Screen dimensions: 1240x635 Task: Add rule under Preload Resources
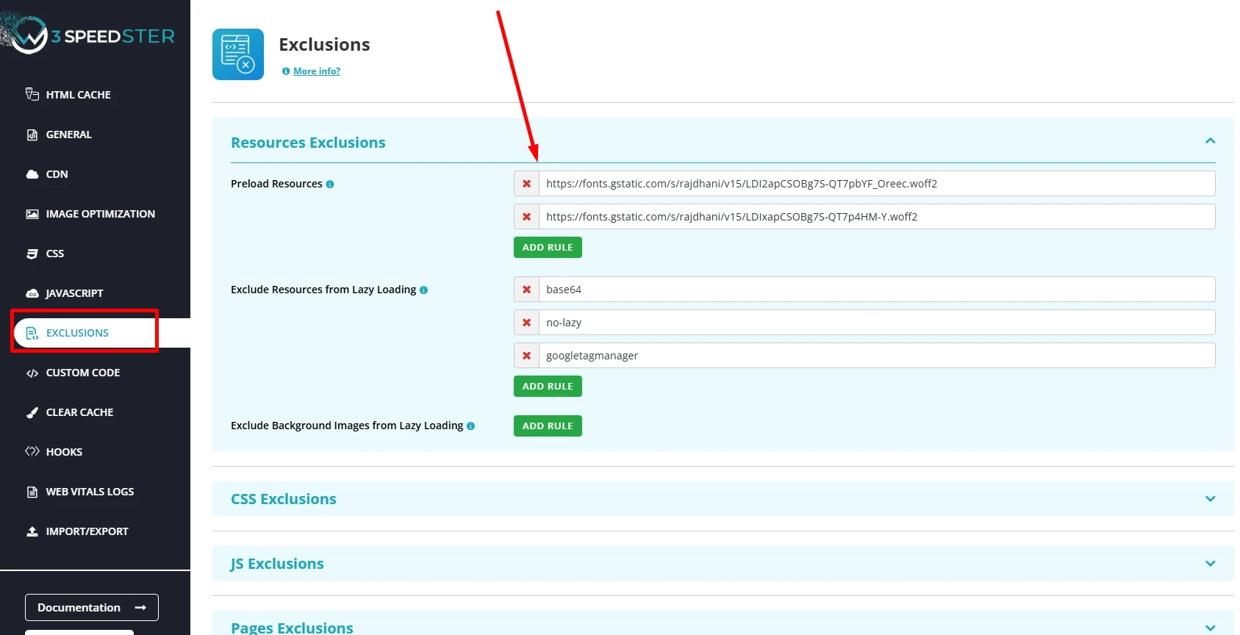[548, 248]
